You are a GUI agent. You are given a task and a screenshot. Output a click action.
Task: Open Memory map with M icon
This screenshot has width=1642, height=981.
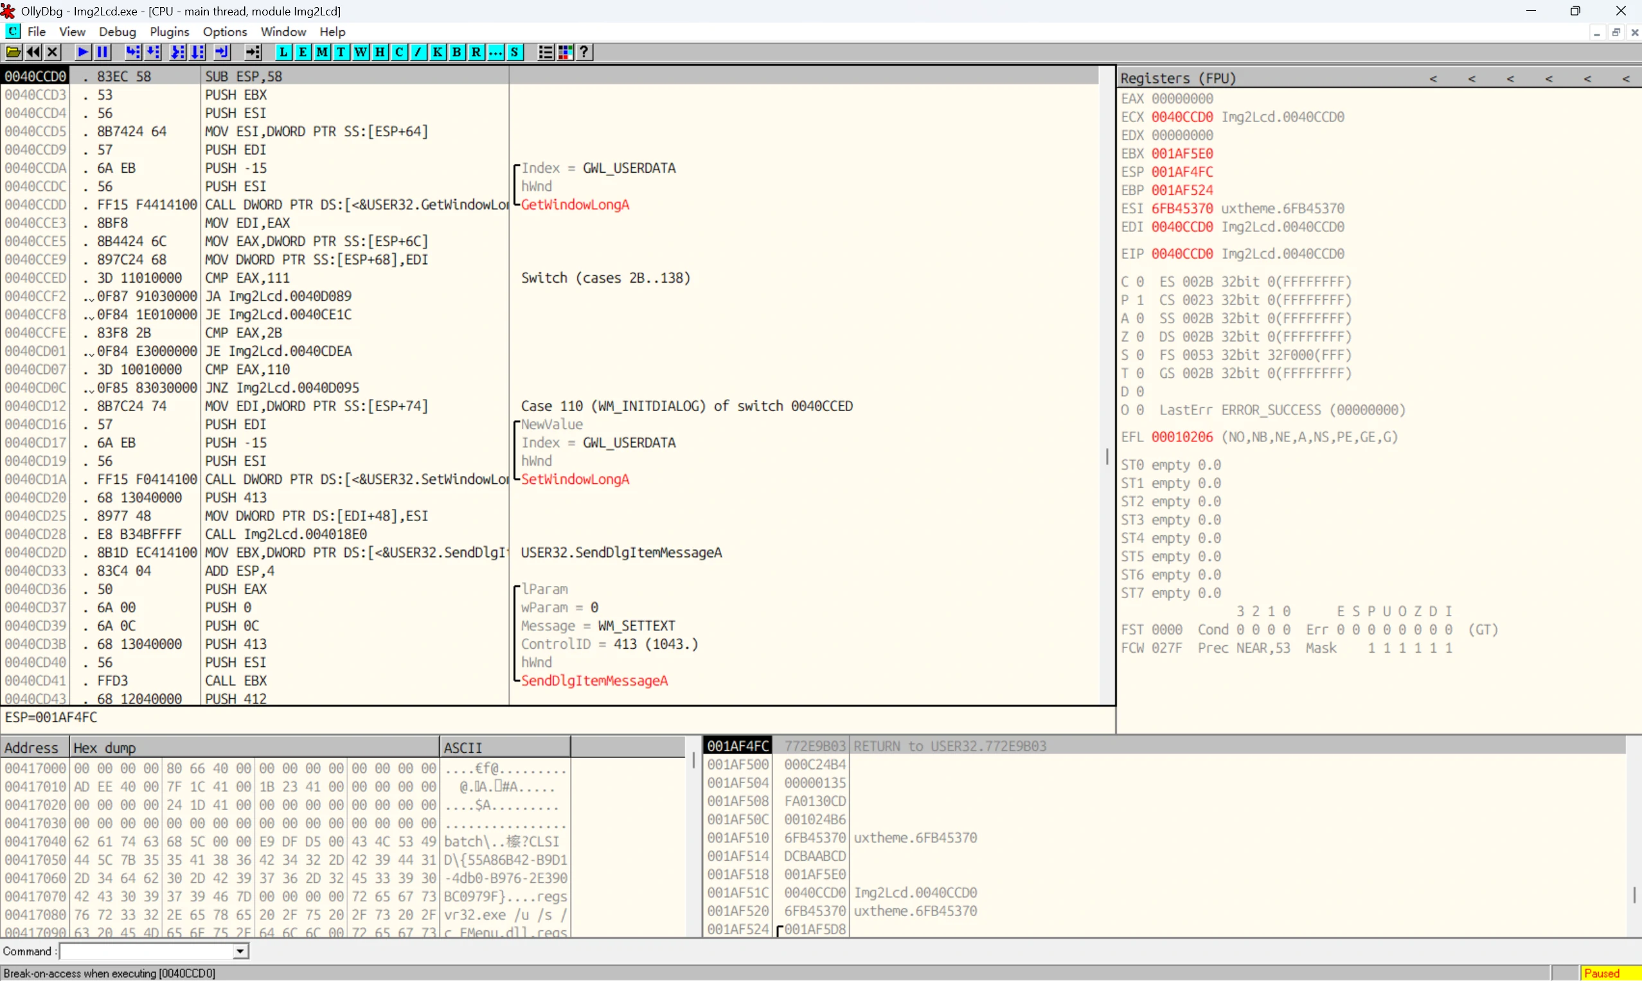[322, 52]
